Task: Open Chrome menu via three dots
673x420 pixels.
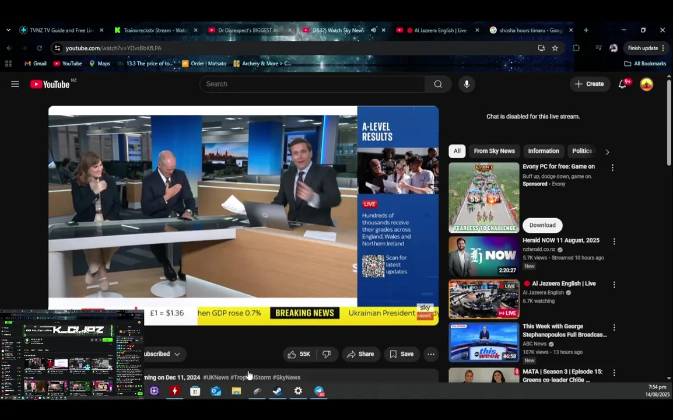Action: pos(663,48)
